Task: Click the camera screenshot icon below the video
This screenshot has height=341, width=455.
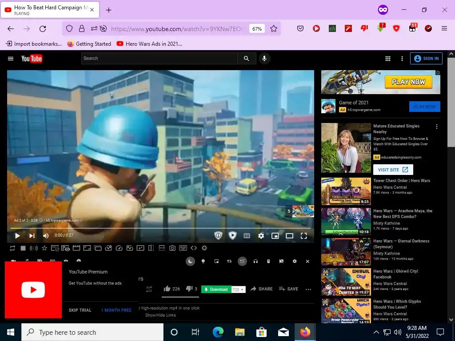Action: tap(172, 248)
